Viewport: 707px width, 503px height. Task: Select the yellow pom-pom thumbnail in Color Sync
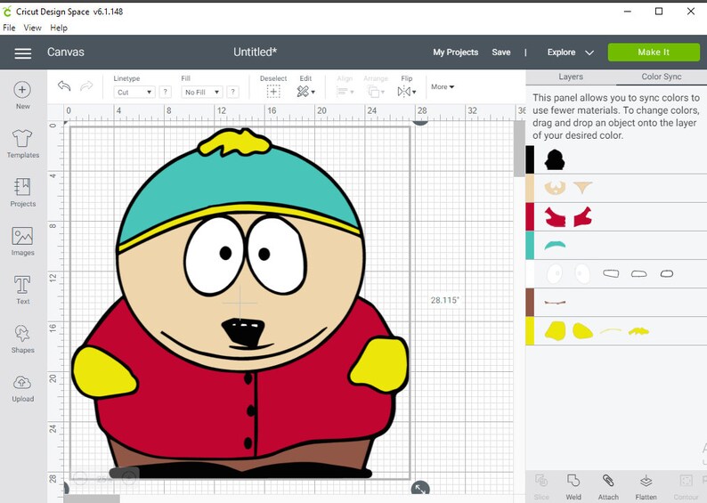pos(638,332)
